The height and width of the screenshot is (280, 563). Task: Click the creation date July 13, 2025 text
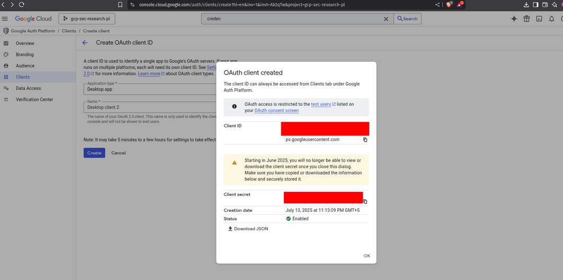[323, 210]
